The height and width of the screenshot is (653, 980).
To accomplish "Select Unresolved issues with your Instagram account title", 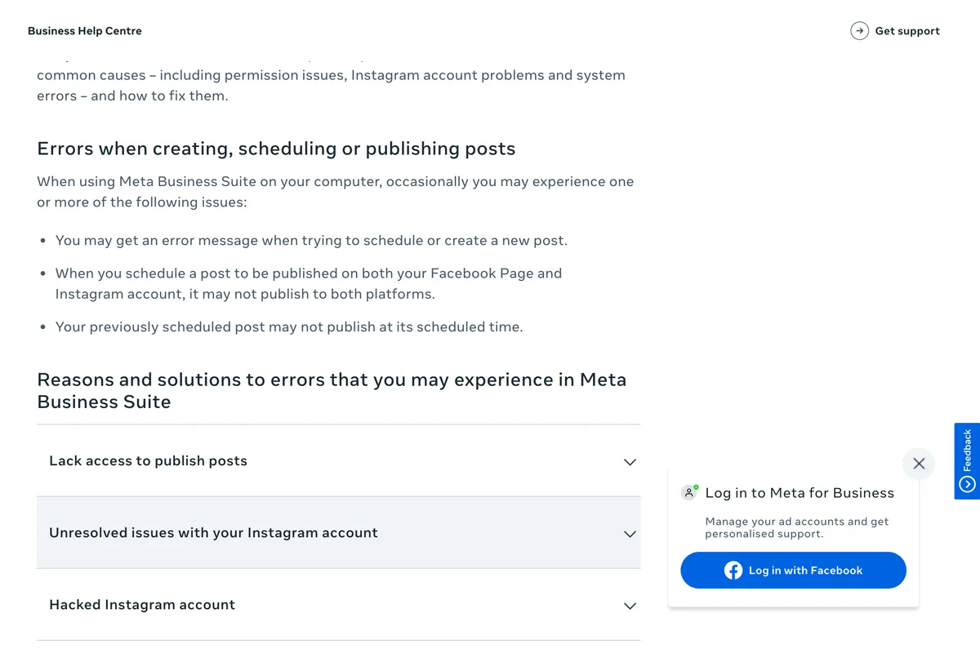I will pyautogui.click(x=213, y=533).
